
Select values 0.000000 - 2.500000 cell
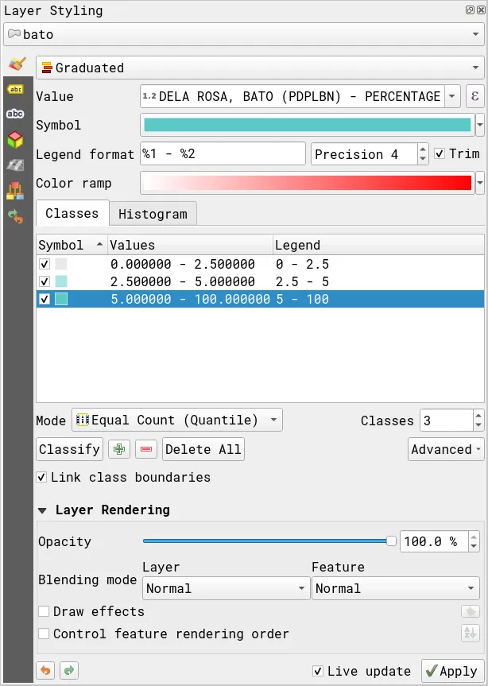point(182,264)
